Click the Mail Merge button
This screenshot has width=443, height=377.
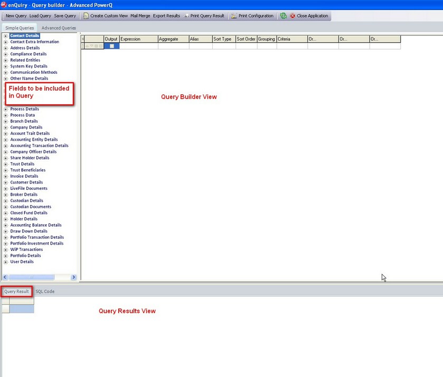(x=140, y=16)
